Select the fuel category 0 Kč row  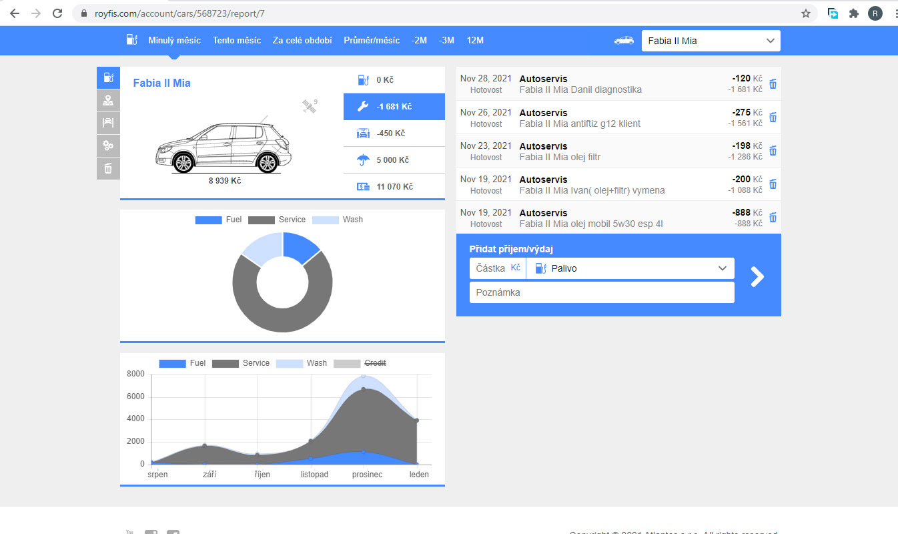pyautogui.click(x=394, y=80)
